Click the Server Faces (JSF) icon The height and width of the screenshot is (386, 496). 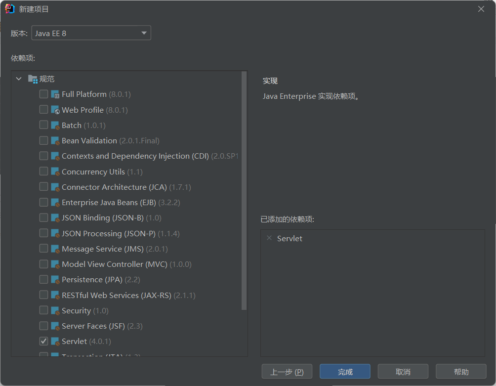[x=55, y=326]
